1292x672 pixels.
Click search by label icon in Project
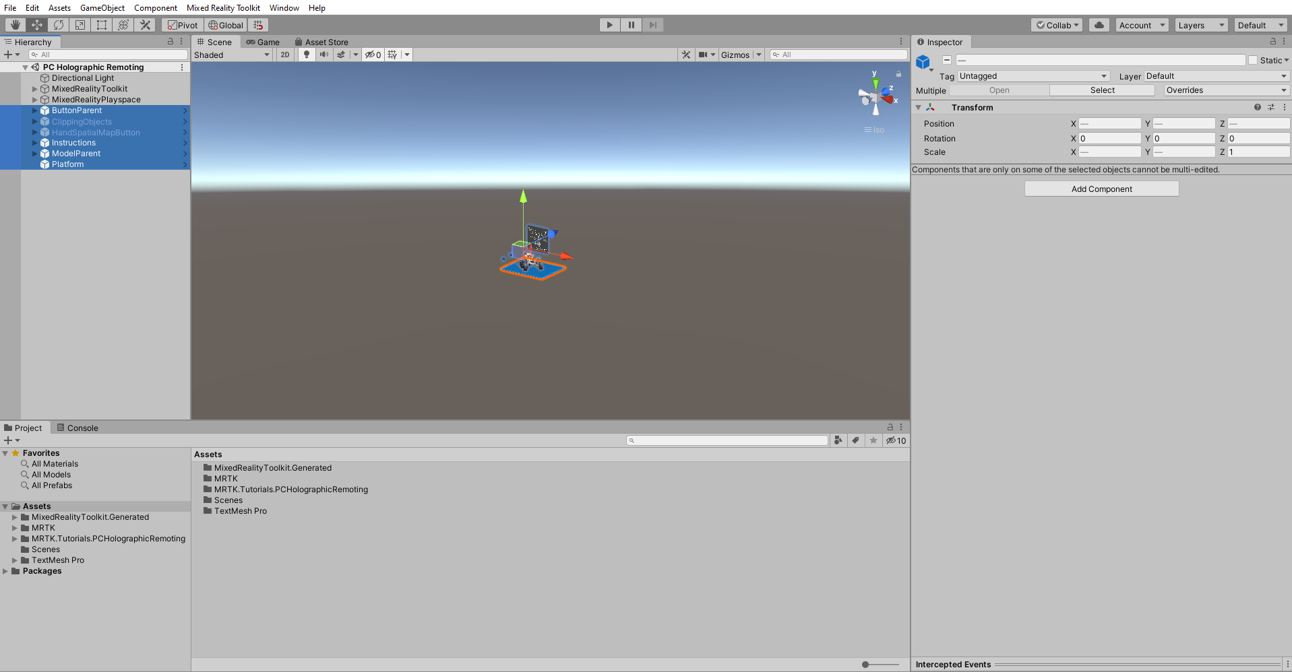coord(856,440)
